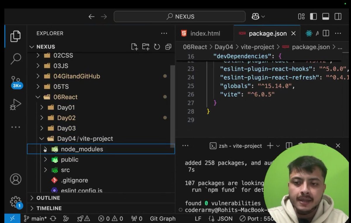This screenshot has height=223, width=351.
Task: Change the LF end of line sequence
Action: (x=198, y=219)
